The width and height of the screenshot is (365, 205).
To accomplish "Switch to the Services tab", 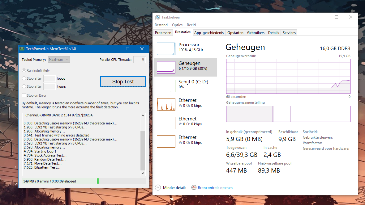I will point(289,32).
